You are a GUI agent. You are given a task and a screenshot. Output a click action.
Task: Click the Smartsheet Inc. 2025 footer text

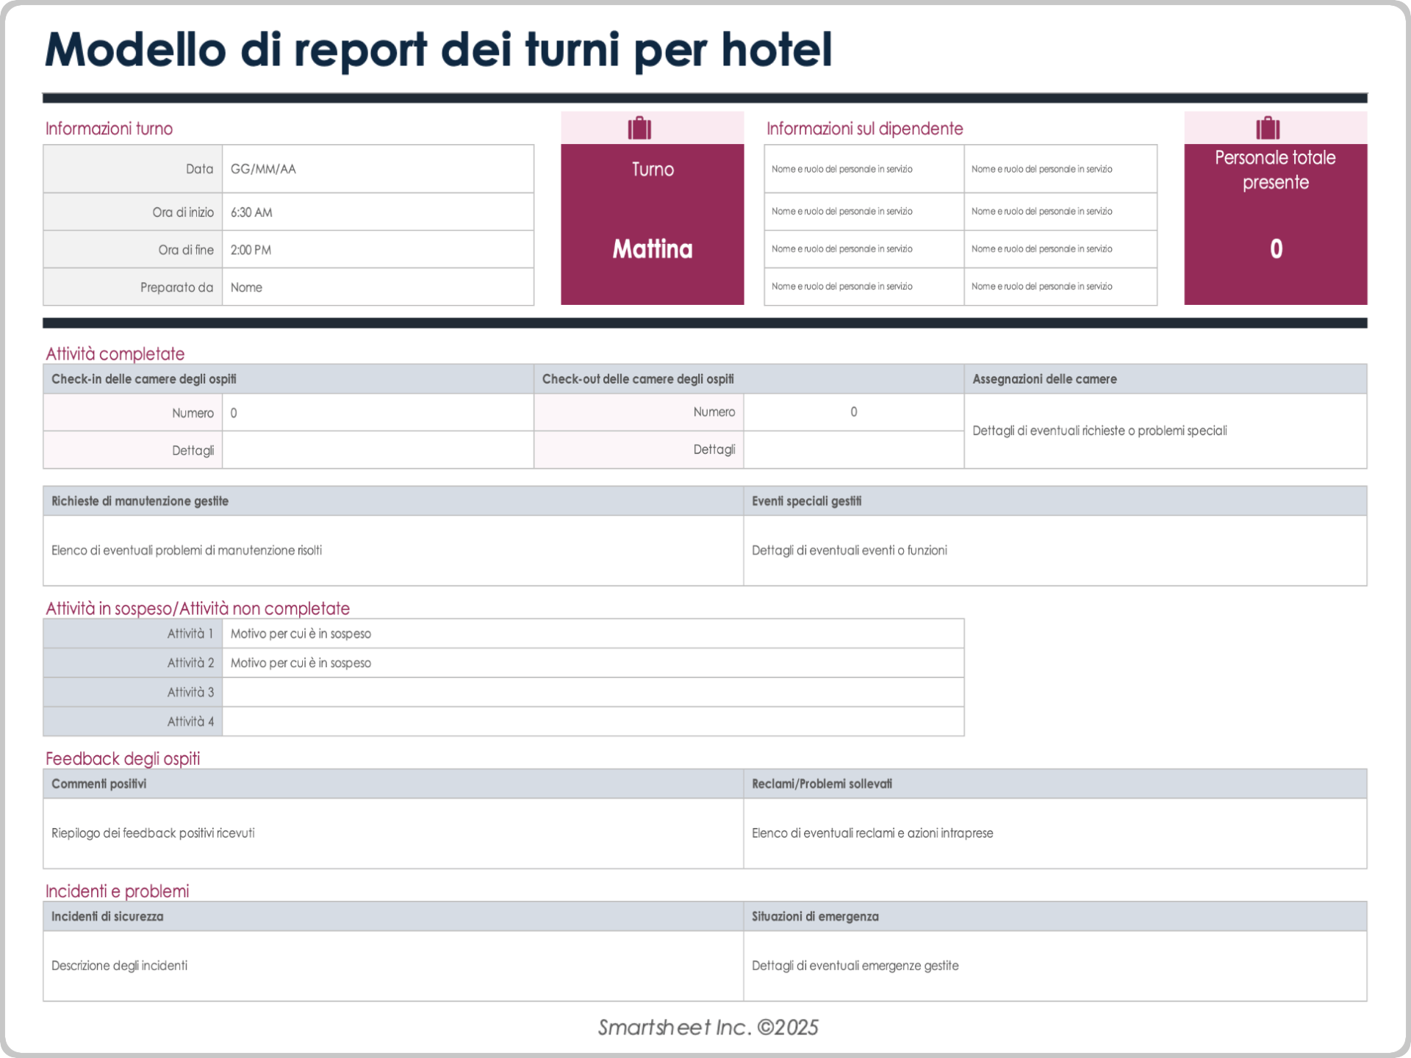705,1026
